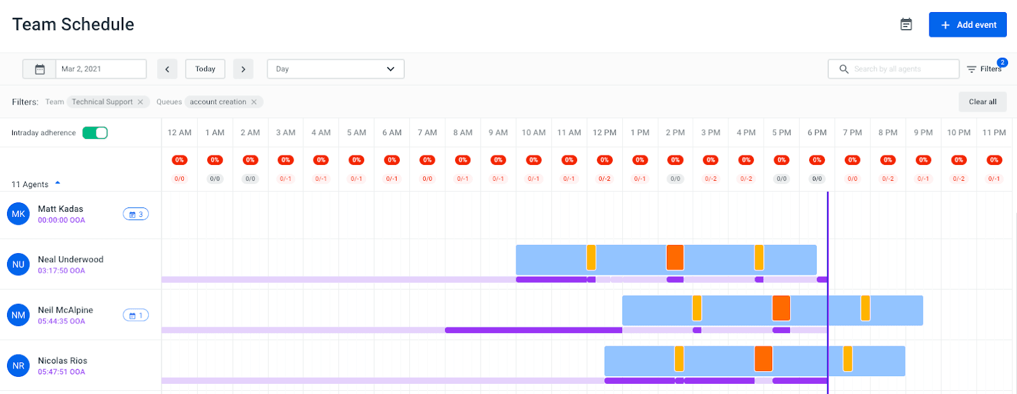The width and height of the screenshot is (1017, 394).
Task: Open Nicolas Rios agent avatar
Action: [18, 366]
